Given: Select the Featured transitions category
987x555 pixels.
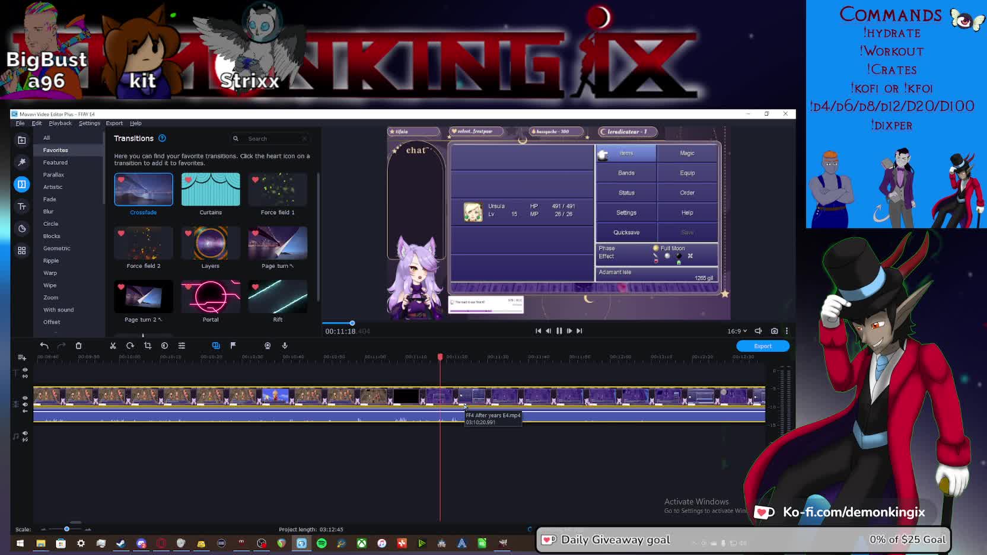Looking at the screenshot, I should (x=55, y=162).
